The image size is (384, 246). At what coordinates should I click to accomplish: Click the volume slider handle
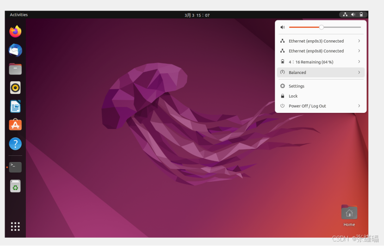(321, 27)
